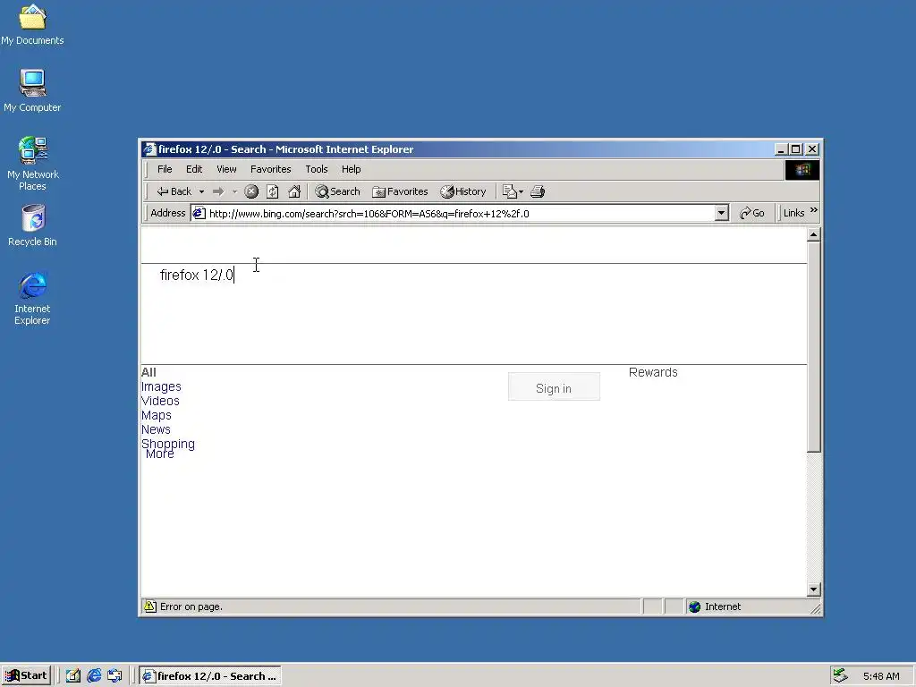The image size is (916, 687).
Task: Click the Bing search box text
Action: 196,276
